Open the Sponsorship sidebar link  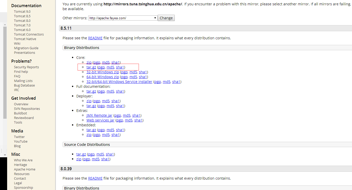tap(23, 188)
